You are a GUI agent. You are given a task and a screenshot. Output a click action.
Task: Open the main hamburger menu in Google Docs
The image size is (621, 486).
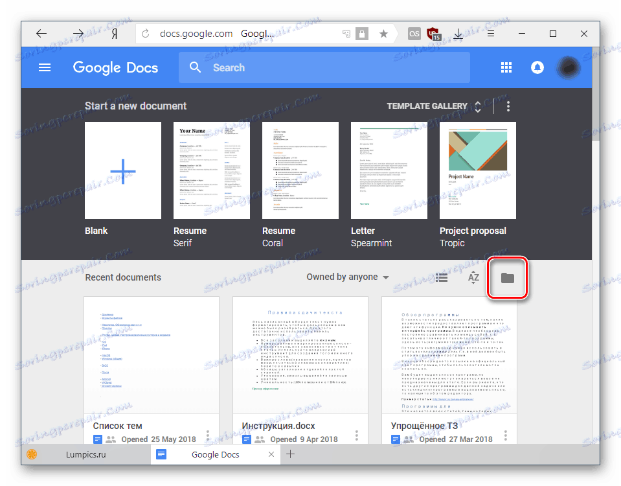click(44, 67)
